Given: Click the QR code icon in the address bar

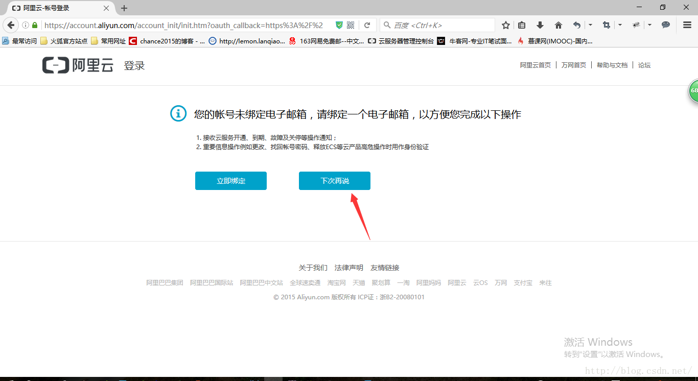Looking at the screenshot, I should [x=351, y=25].
